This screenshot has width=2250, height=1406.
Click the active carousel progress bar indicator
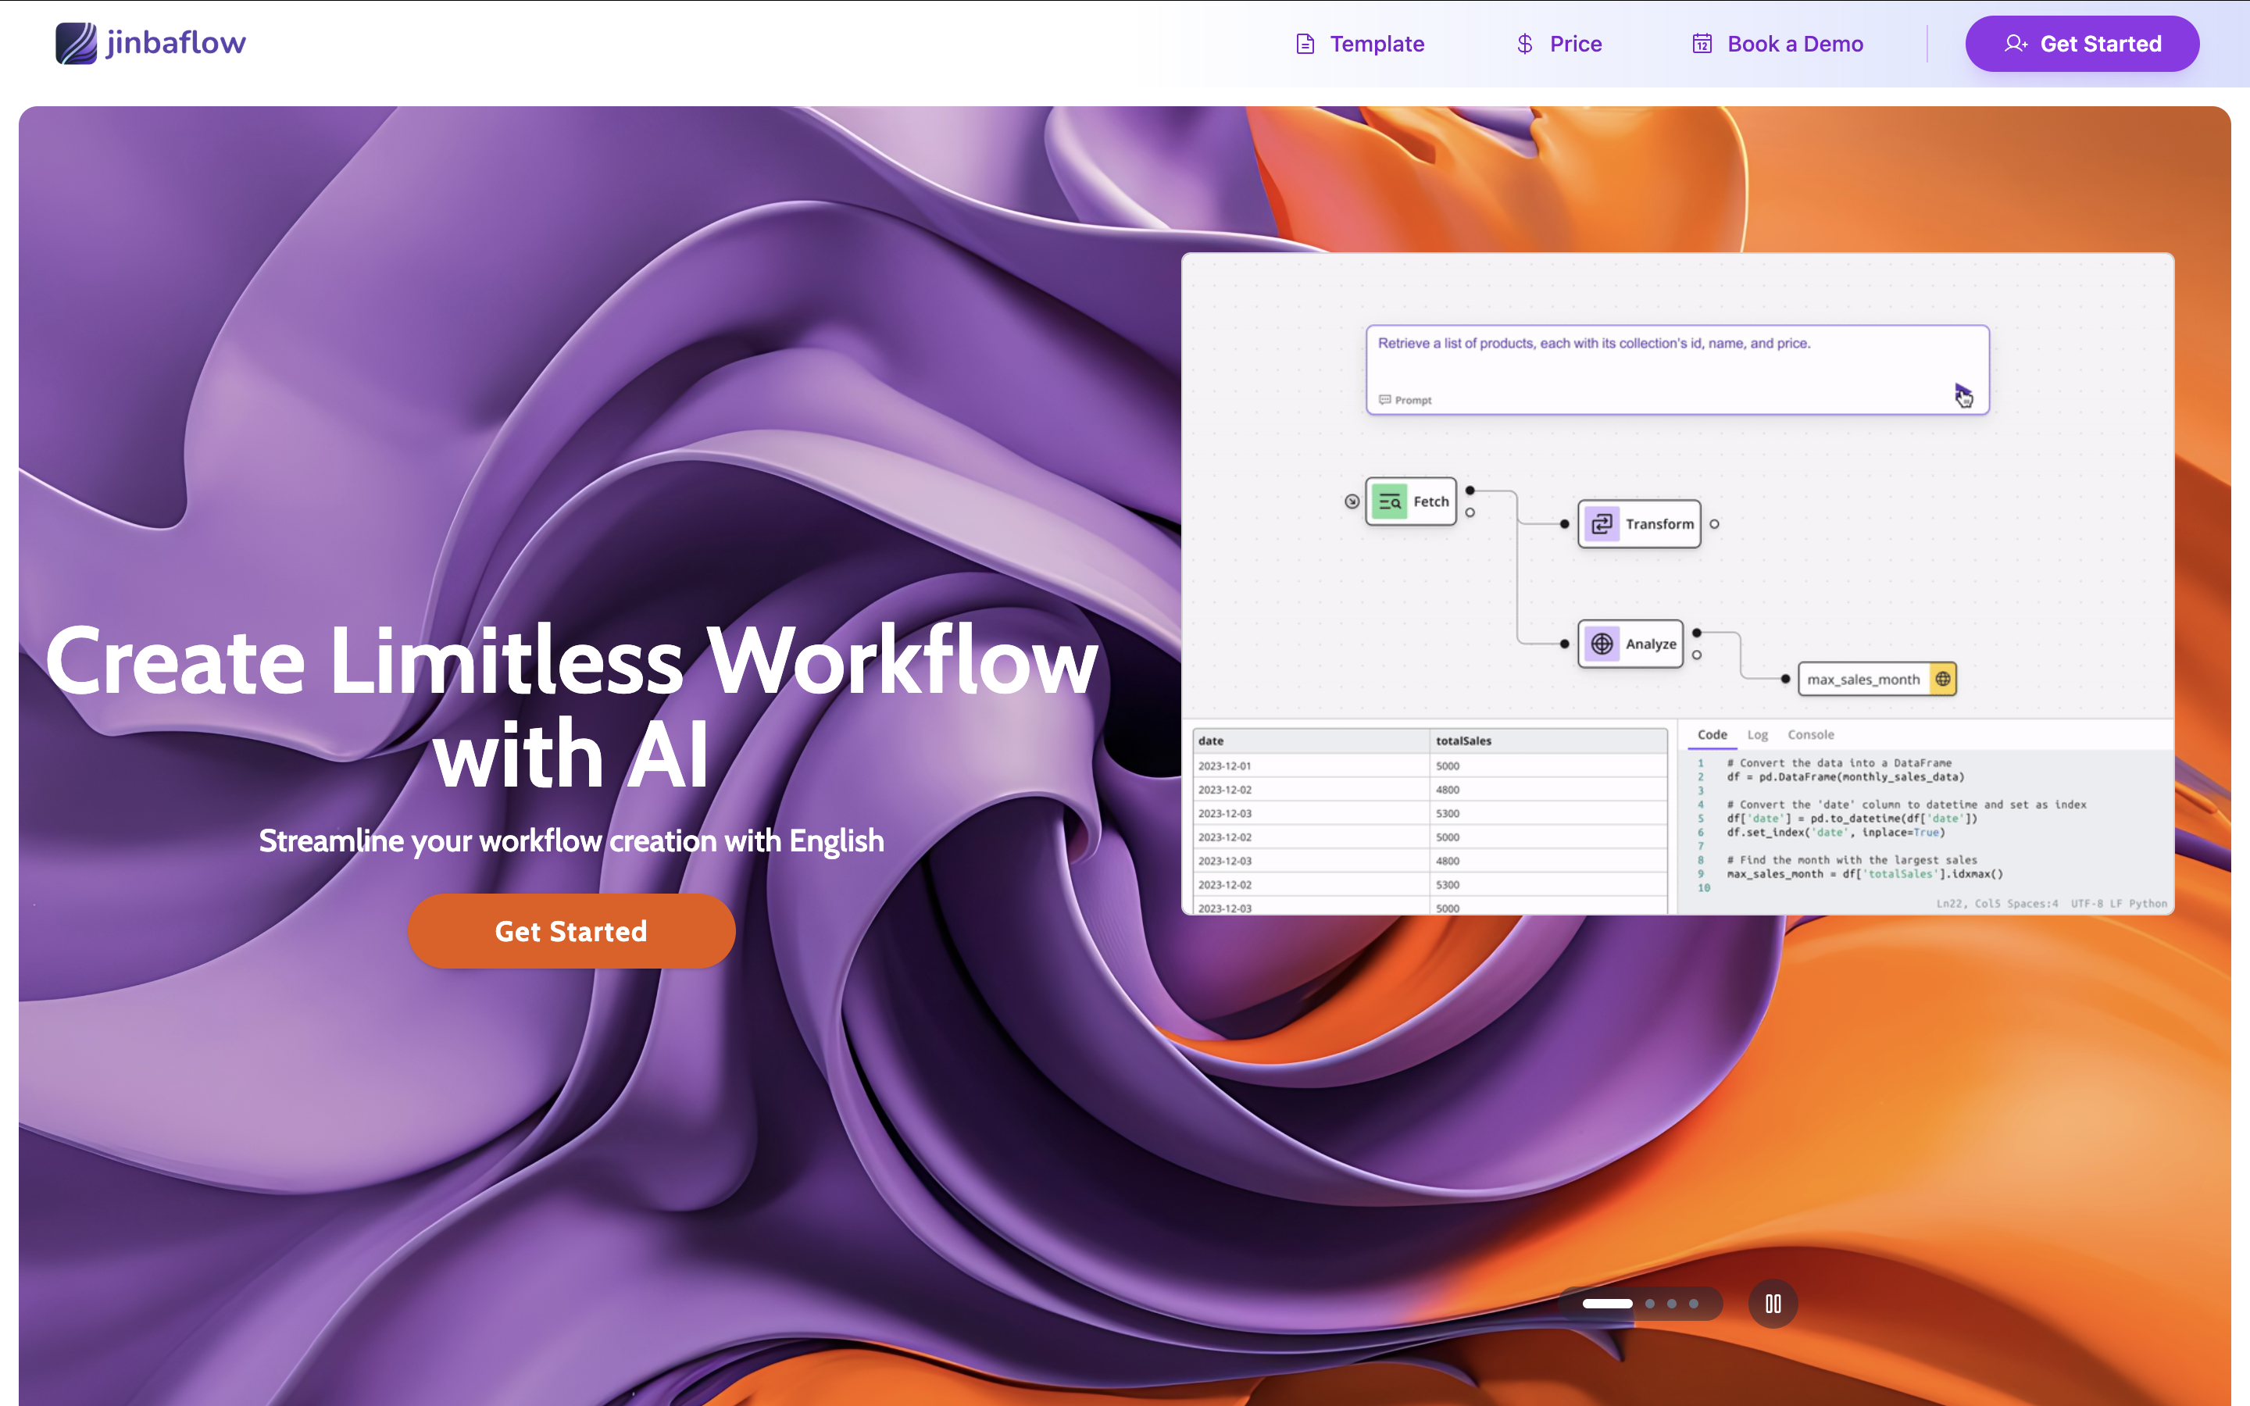coord(1608,1304)
